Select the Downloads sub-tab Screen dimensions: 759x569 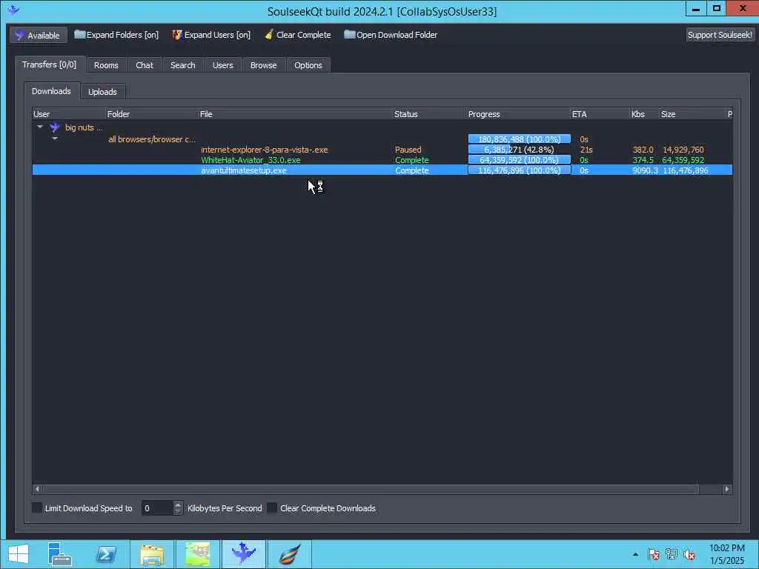coord(51,91)
